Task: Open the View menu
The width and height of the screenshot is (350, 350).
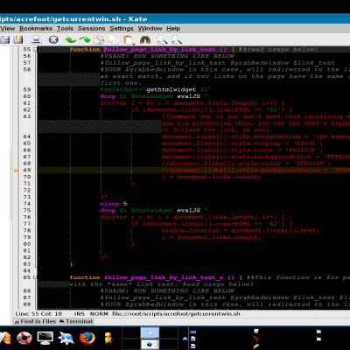Action: pos(7,29)
